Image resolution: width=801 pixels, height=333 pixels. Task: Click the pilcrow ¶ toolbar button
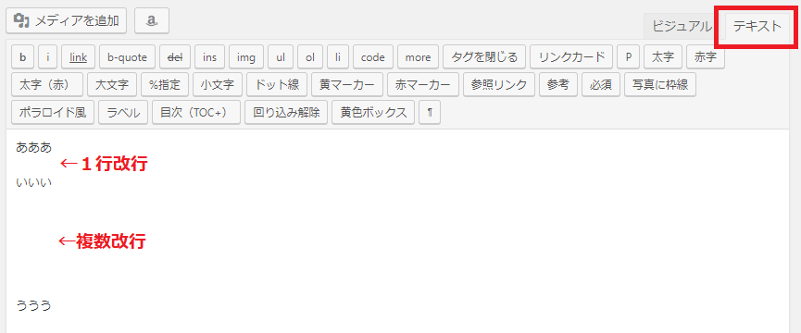click(x=430, y=112)
